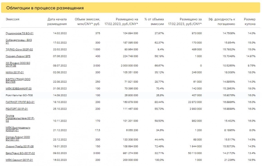Click the МФК Саммит 001Р-01 link
This screenshot has width=262, height=166.
[x=19, y=160]
